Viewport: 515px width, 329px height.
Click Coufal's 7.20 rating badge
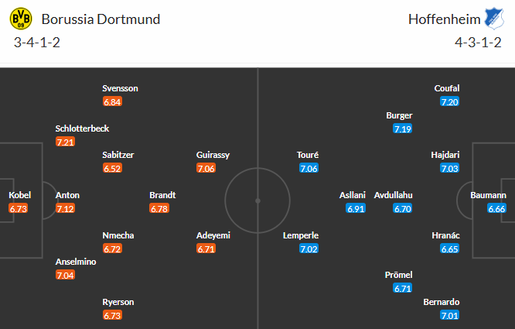(x=449, y=101)
